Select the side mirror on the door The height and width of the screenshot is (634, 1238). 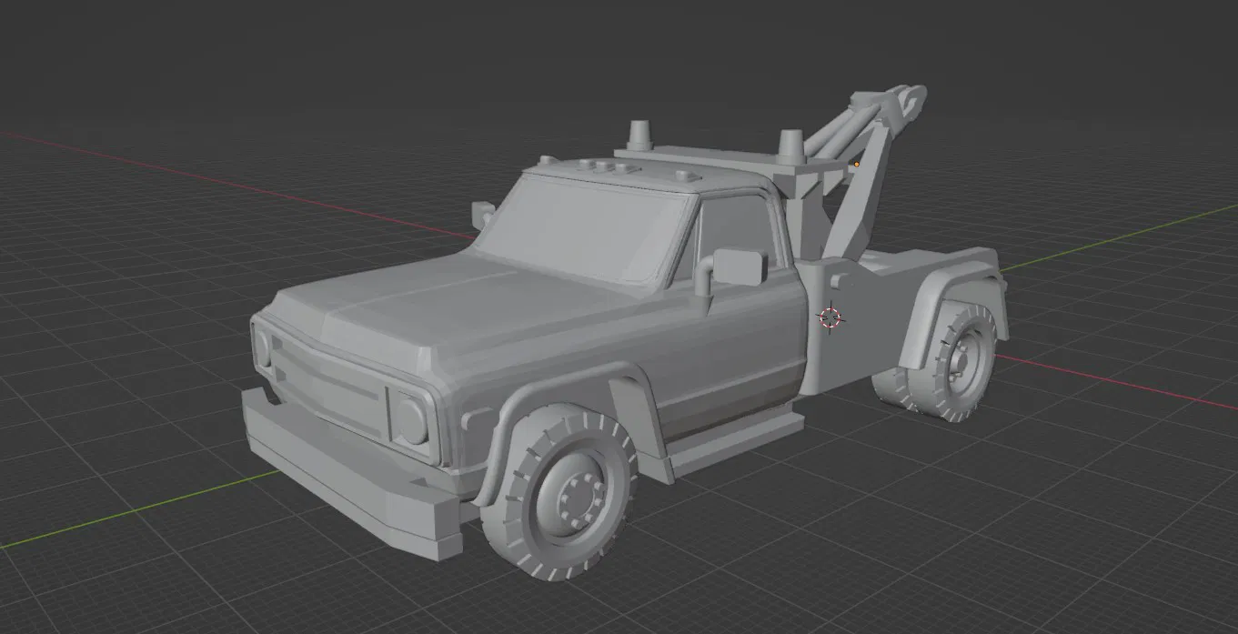pyautogui.click(x=740, y=267)
